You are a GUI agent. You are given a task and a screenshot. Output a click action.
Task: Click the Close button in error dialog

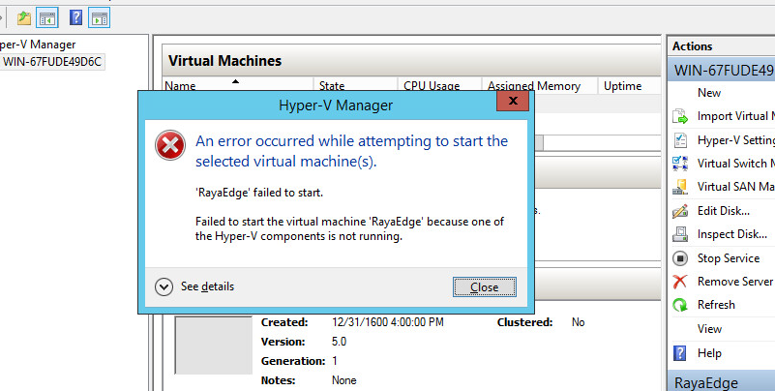(485, 287)
